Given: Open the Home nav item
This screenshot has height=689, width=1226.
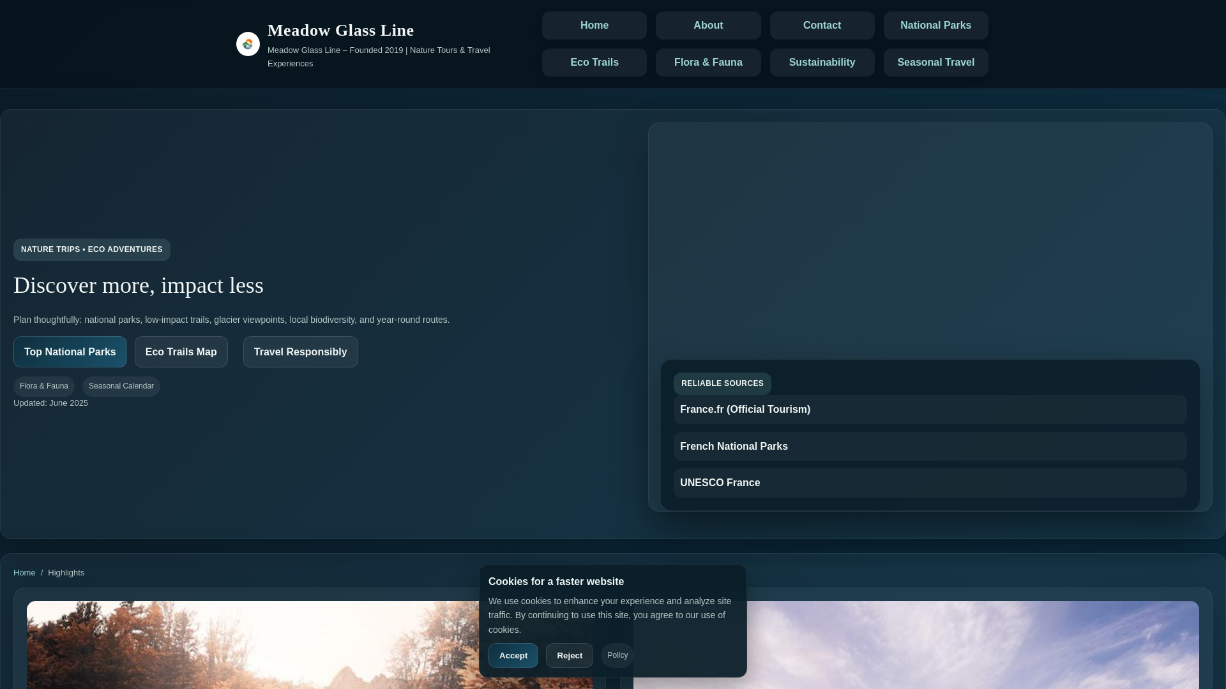Looking at the screenshot, I should 594,26.
